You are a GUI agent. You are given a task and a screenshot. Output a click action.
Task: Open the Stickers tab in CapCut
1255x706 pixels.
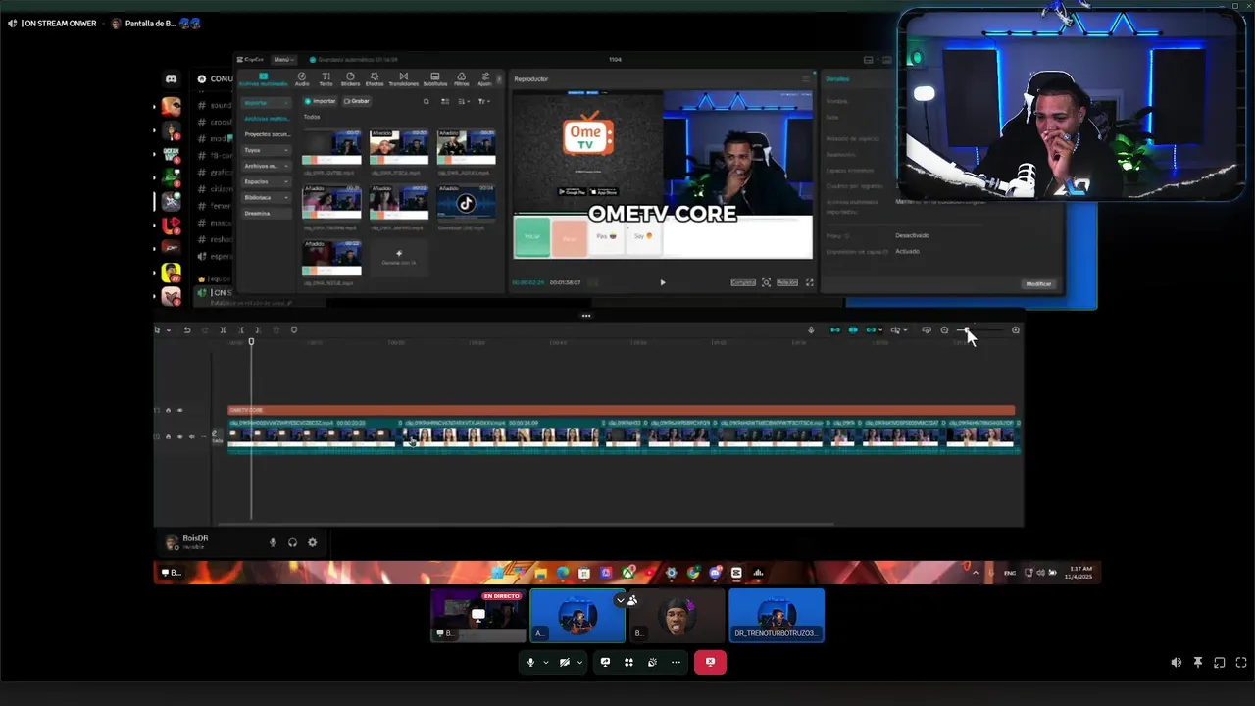coord(350,78)
